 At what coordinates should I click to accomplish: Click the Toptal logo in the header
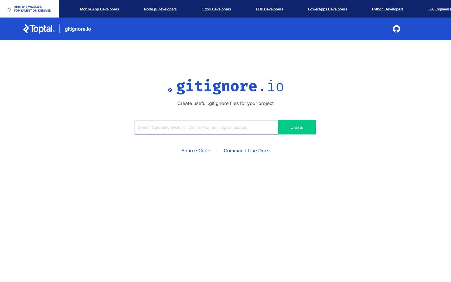point(39,29)
